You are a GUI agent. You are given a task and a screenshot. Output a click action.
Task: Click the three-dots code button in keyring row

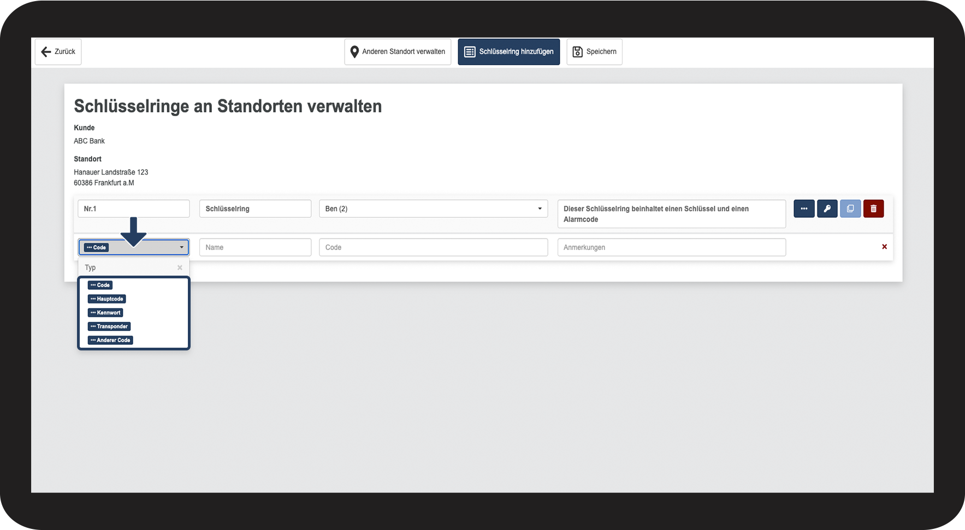coord(803,209)
